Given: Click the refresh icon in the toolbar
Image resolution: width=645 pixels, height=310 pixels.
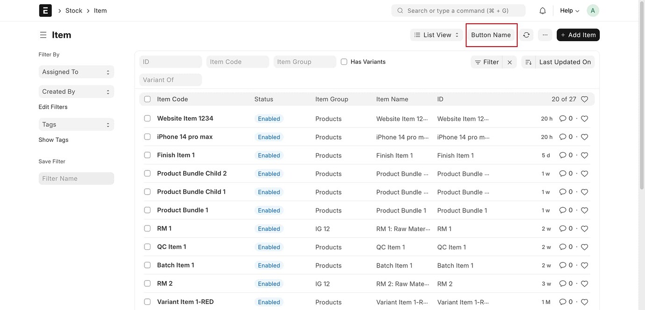Looking at the screenshot, I should (x=526, y=35).
